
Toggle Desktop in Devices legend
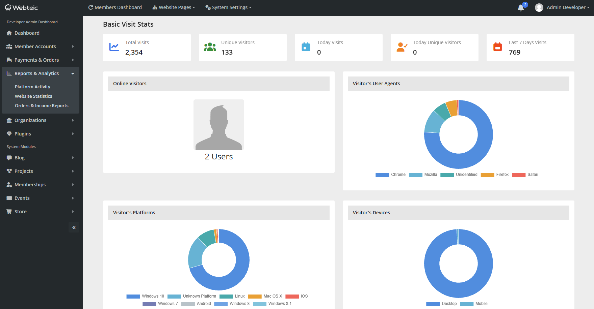click(x=441, y=304)
